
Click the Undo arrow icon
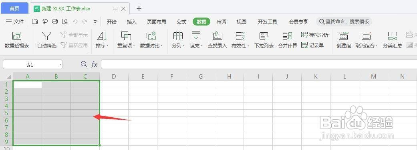coord(75,22)
